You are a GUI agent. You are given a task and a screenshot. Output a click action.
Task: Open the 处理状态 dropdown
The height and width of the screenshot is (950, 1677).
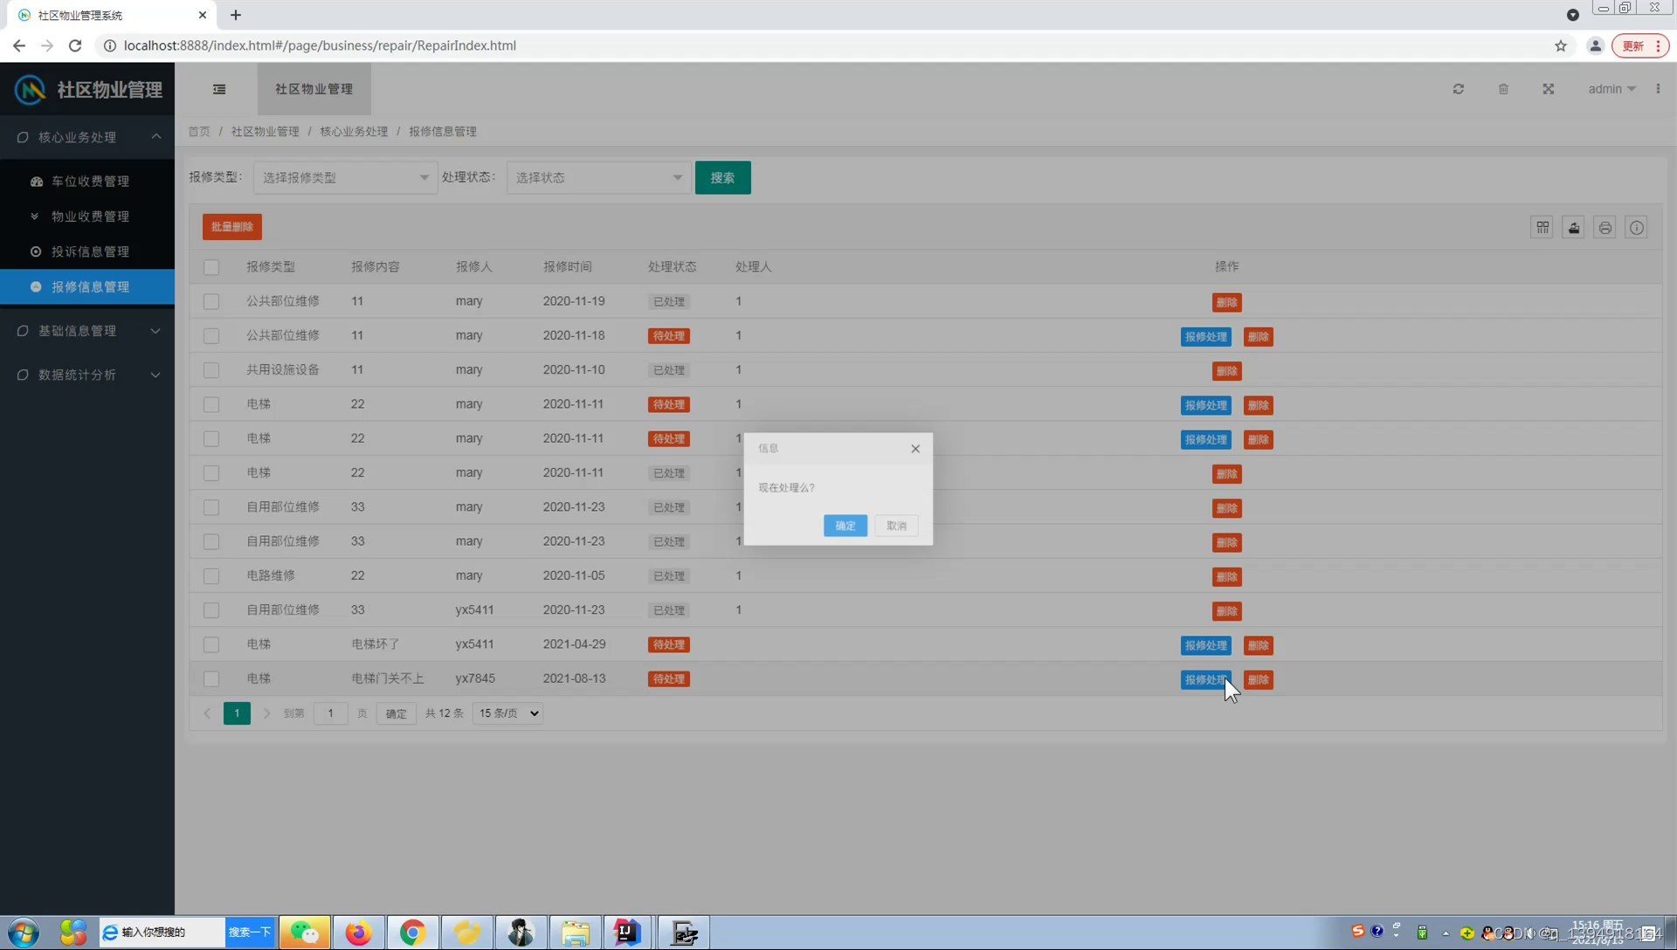tap(598, 177)
